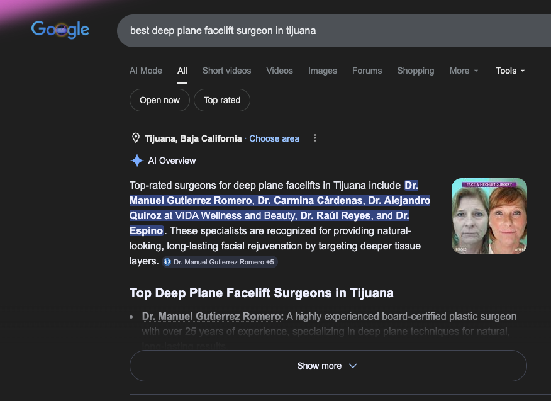Click the Choose area link
The image size is (551, 401).
point(274,138)
